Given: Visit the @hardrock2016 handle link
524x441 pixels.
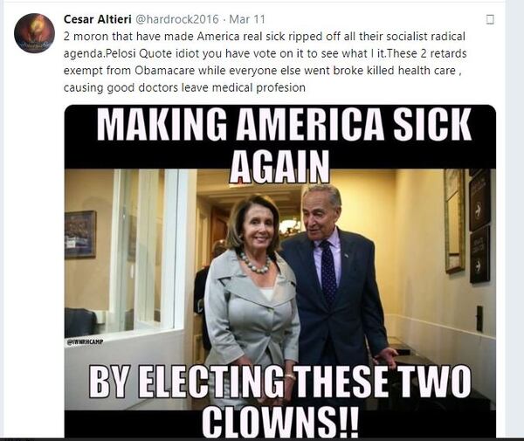Looking at the screenshot, I should point(176,19).
